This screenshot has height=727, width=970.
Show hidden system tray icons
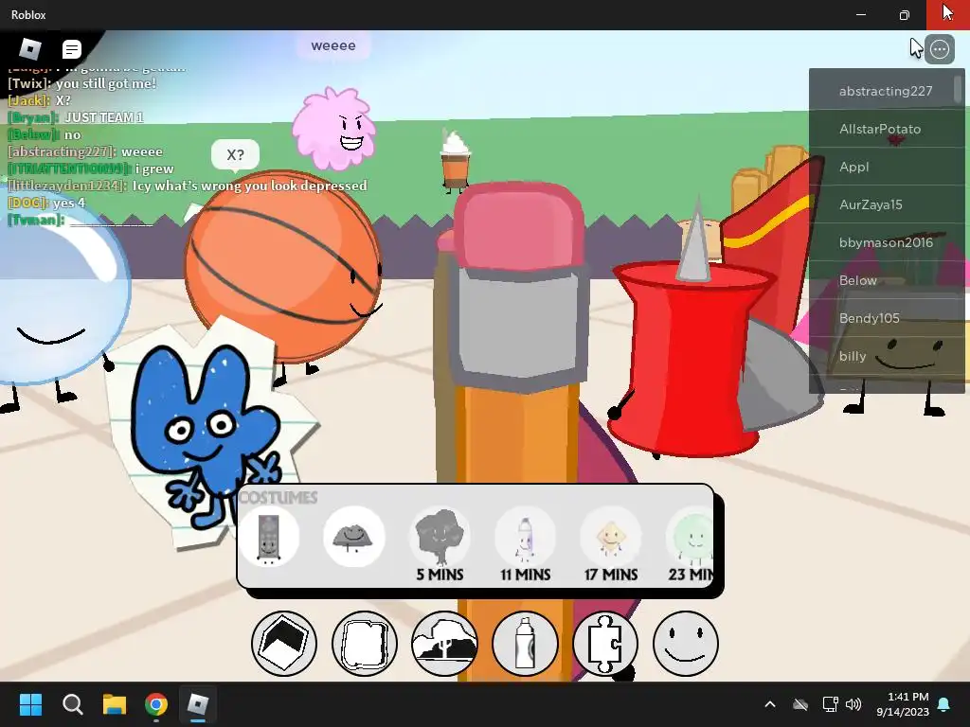tap(770, 704)
